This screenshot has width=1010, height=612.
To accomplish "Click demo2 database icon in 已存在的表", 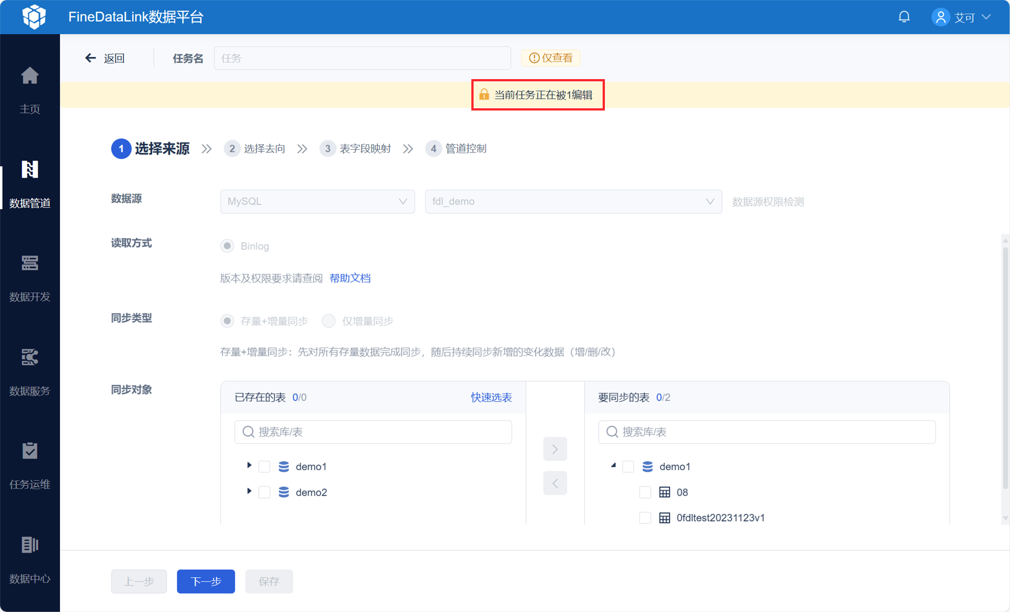I will coord(284,493).
